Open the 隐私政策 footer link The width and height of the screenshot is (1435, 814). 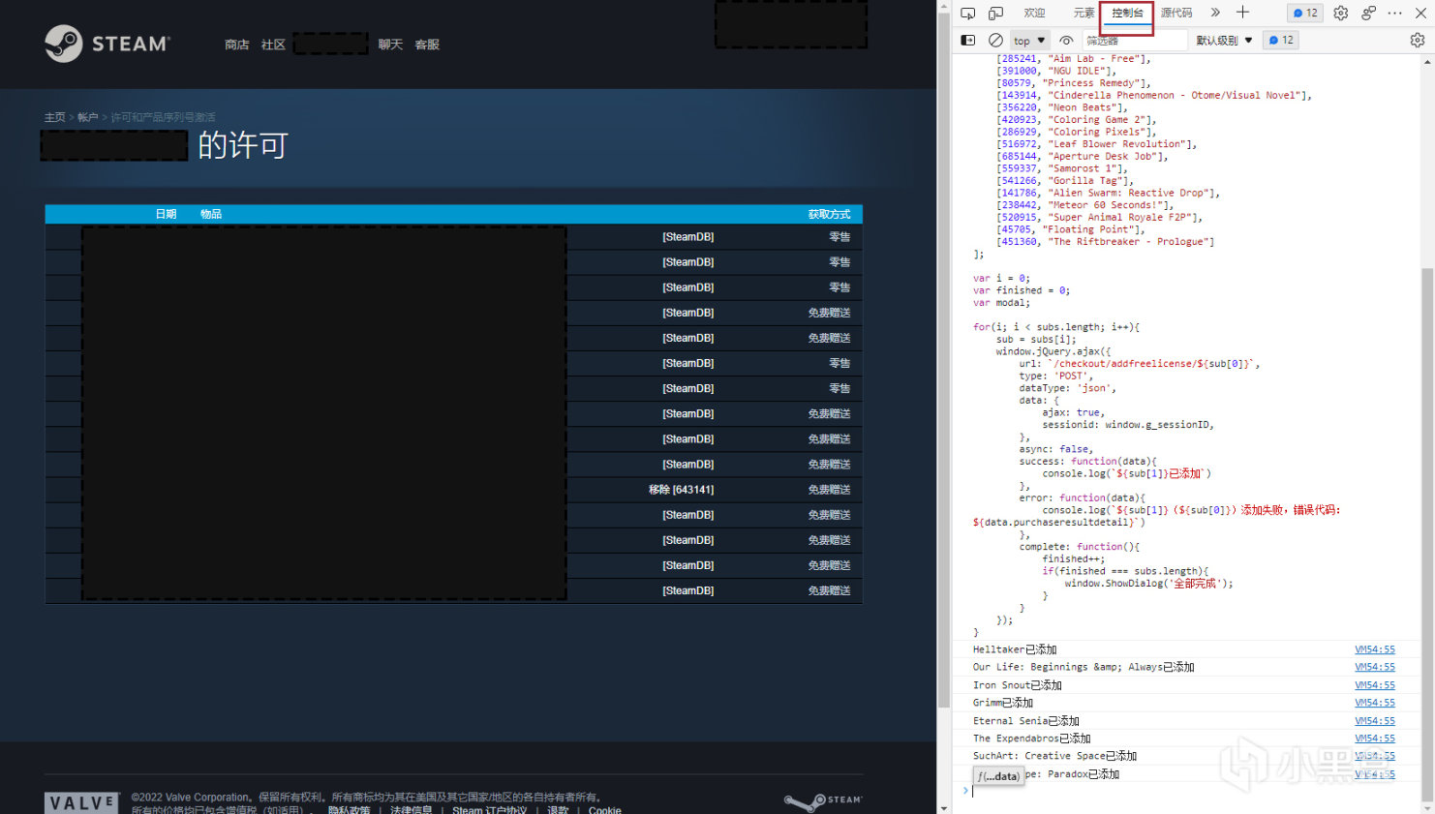(349, 810)
